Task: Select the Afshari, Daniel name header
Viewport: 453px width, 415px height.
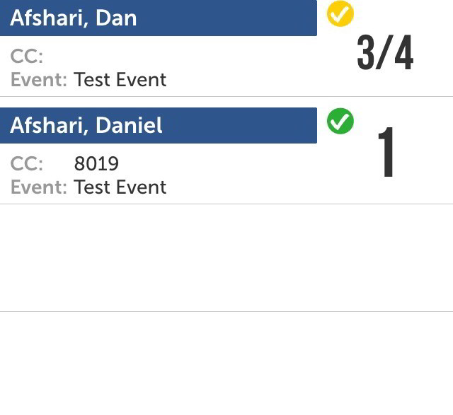Action: (x=159, y=125)
